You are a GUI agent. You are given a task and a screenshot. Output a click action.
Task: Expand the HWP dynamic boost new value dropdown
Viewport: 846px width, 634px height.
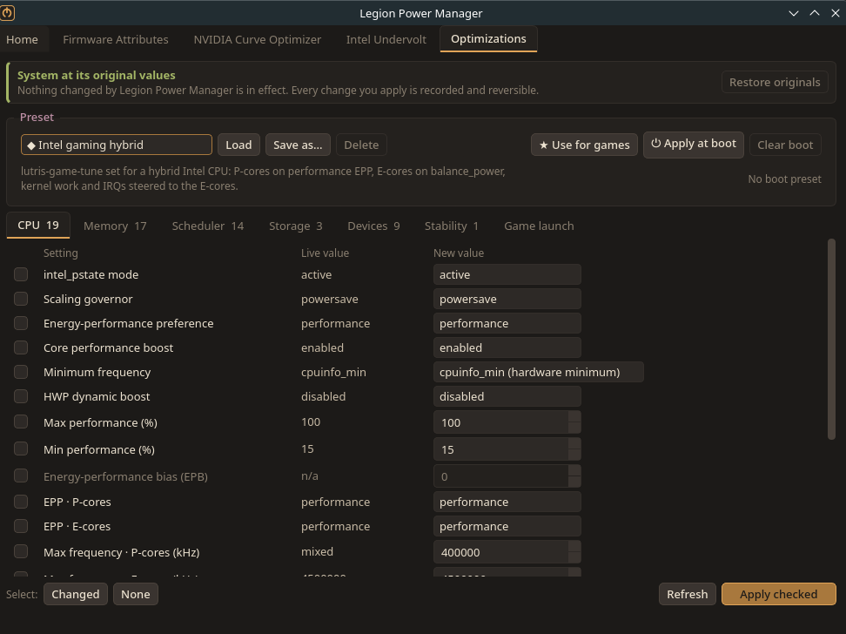coord(507,396)
